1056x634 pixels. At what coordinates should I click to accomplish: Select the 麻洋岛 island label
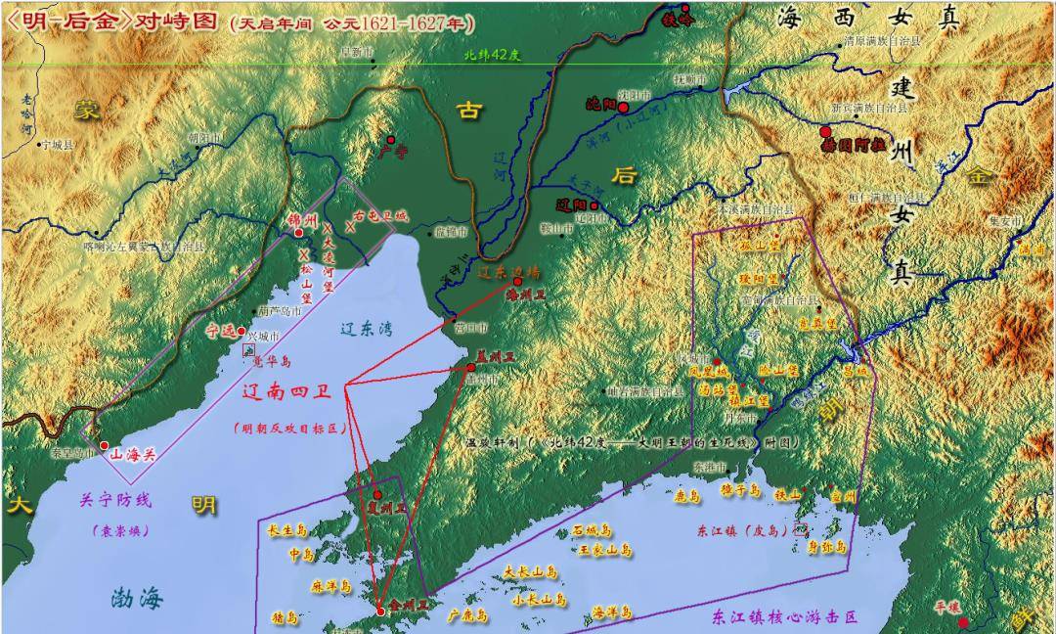point(331,587)
